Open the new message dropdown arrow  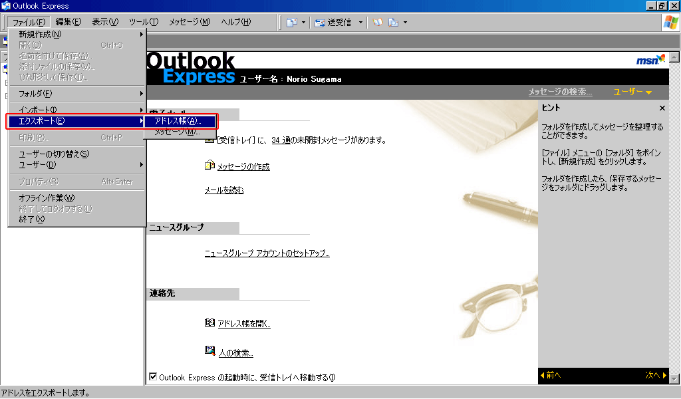[303, 22]
